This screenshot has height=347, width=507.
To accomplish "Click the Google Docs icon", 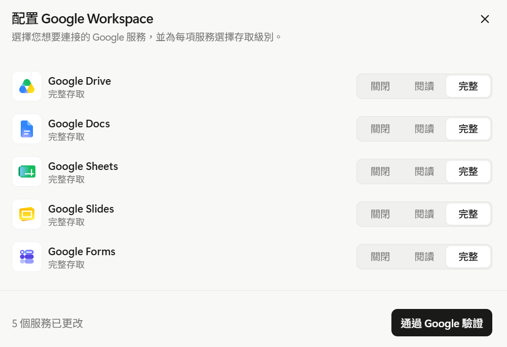I will point(27,129).
